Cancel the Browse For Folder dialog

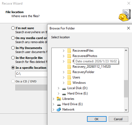[118, 119]
